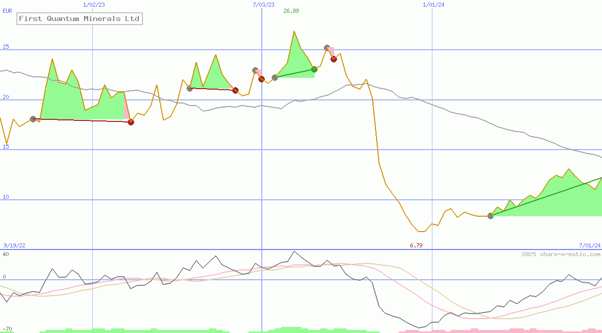Click the 15 price axis label
Image resolution: width=602 pixels, height=333 pixels.
point(6,147)
